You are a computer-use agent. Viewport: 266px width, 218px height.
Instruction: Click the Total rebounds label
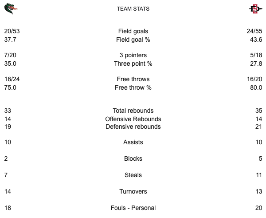(133, 111)
